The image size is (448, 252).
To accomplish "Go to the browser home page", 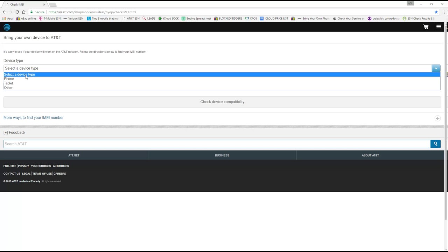I will 24,12.
